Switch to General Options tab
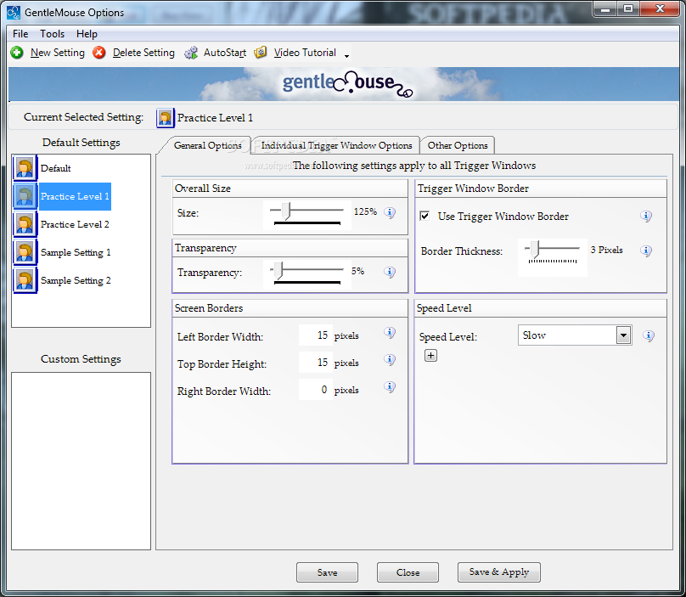 click(x=207, y=145)
